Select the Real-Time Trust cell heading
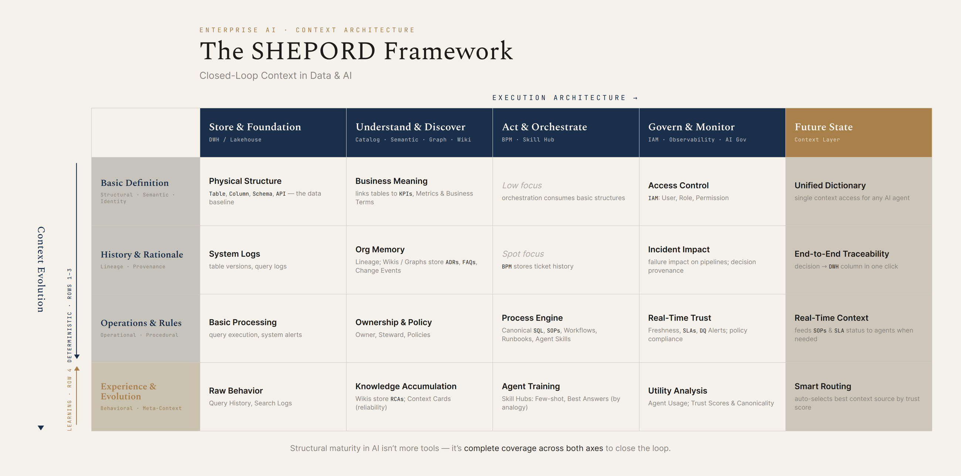961x476 pixels. pyautogui.click(x=679, y=318)
